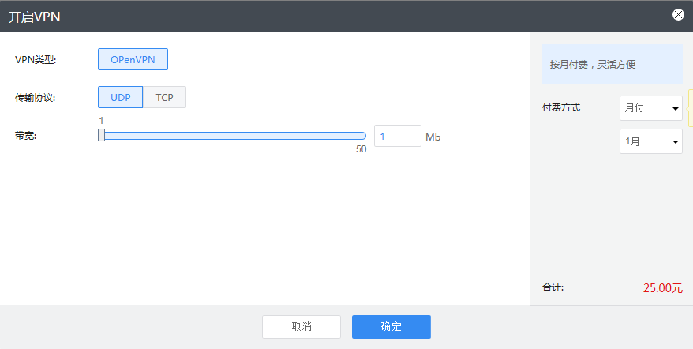The height and width of the screenshot is (349, 693).
Task: Open the 1月 duration dropdown
Action: pos(651,141)
